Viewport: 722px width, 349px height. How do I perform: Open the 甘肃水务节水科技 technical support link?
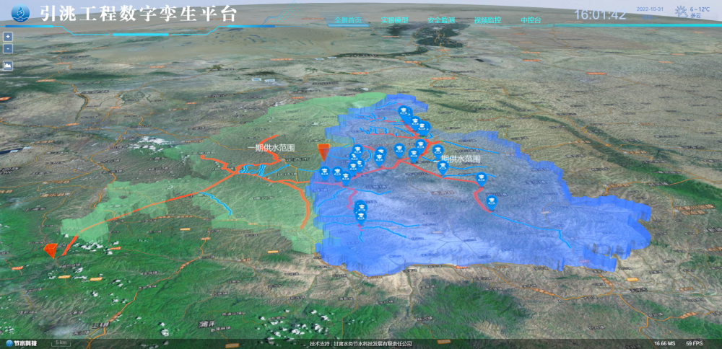[371, 344]
